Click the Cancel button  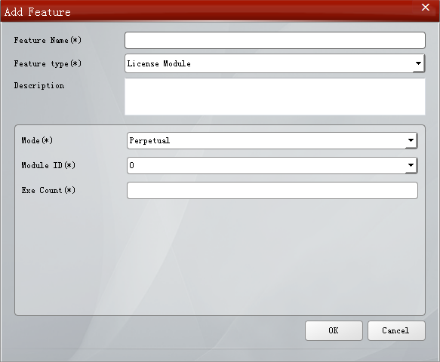[x=396, y=330]
